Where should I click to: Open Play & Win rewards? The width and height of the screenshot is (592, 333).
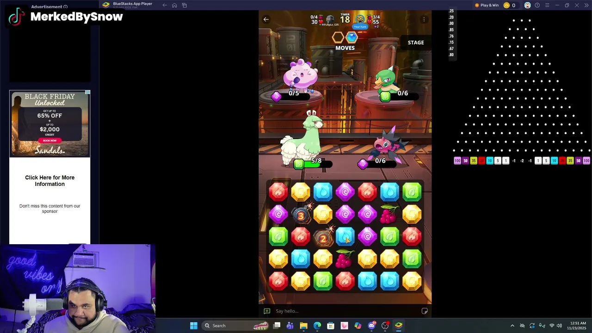pos(487,5)
